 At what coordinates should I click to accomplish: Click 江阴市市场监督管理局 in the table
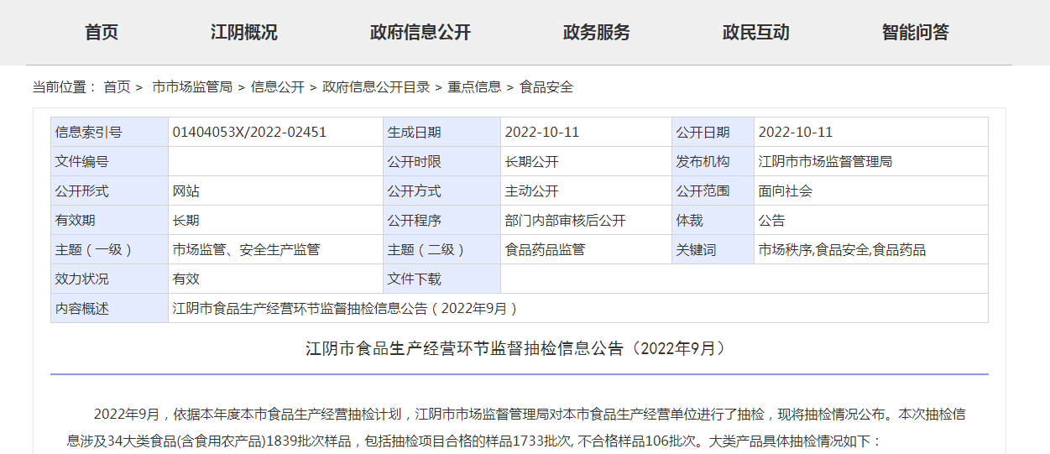pos(825,161)
